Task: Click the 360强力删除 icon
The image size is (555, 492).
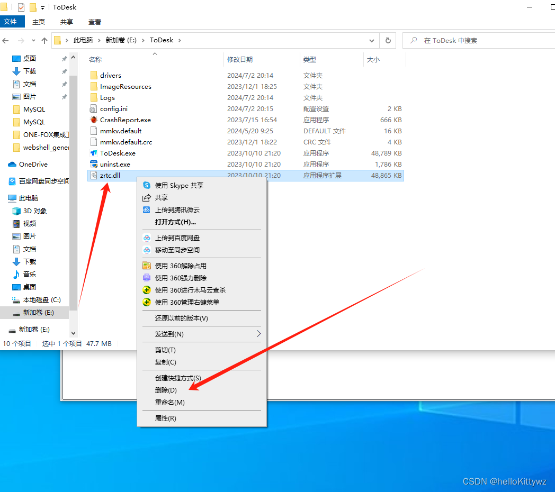Action: click(147, 278)
